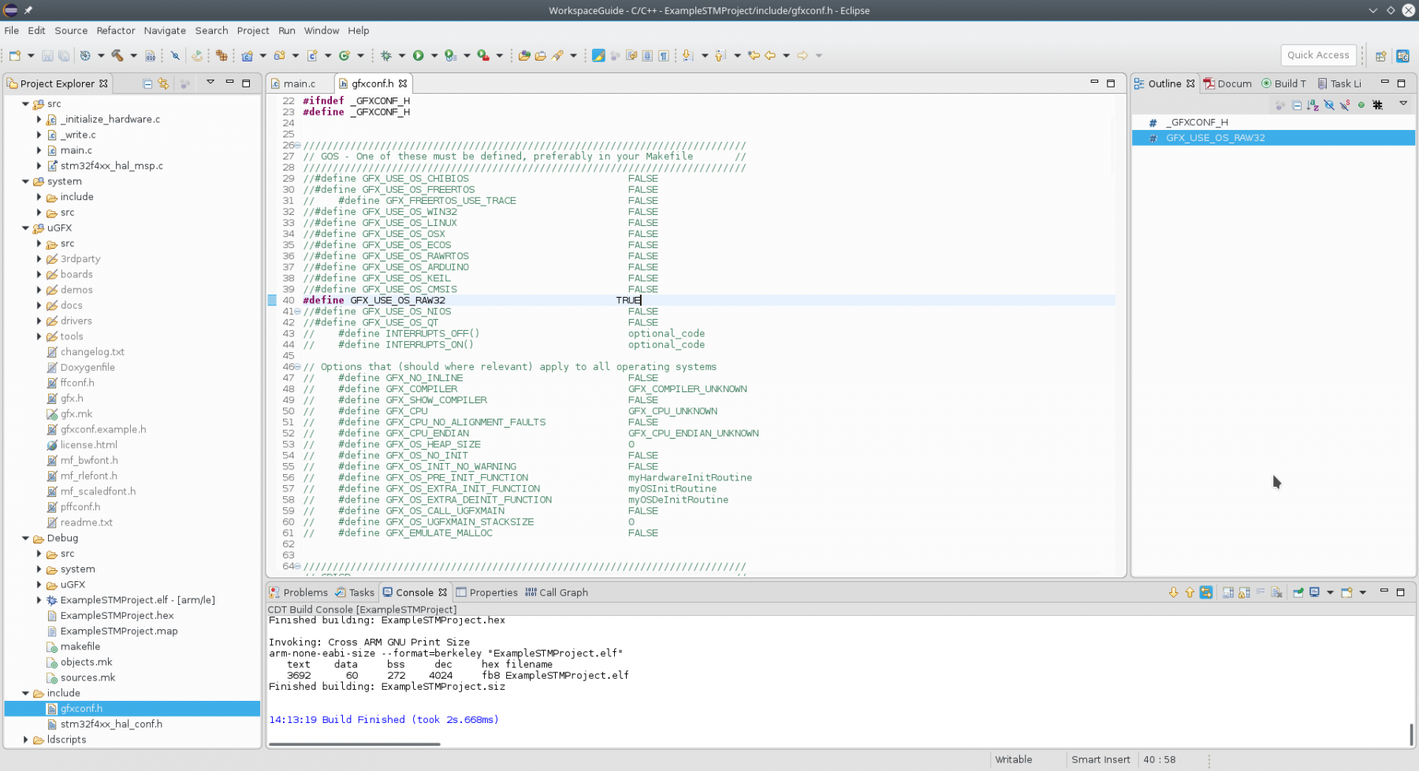Collapse the uGFX project folder
Screen dimensions: 1419x771
26,228
